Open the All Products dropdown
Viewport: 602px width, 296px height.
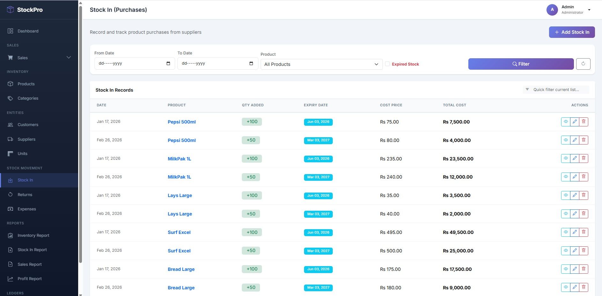pos(321,64)
